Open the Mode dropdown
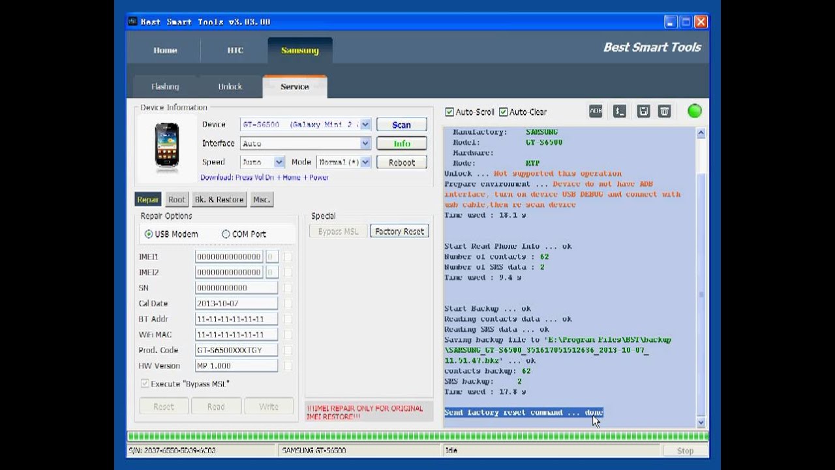The width and height of the screenshot is (835, 470). click(x=365, y=162)
